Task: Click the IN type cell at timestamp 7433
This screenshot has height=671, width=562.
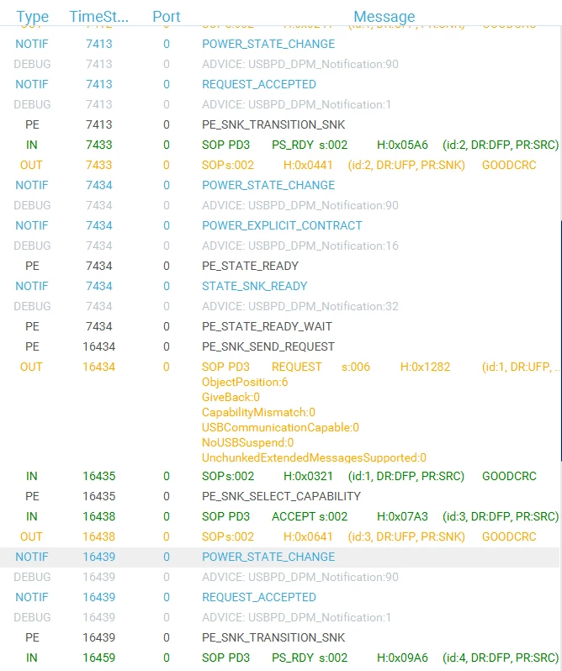Action: tap(31, 145)
